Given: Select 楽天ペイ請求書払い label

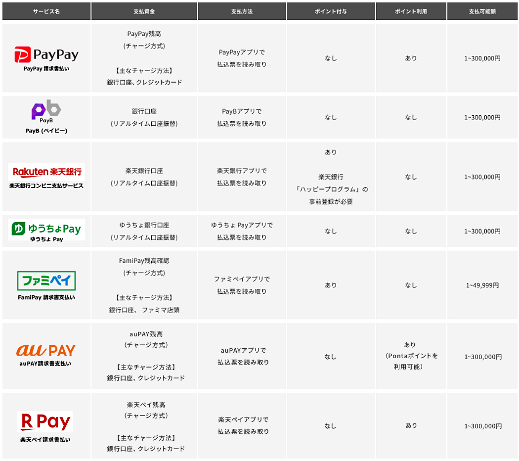Looking at the screenshot, I should coord(45,440).
